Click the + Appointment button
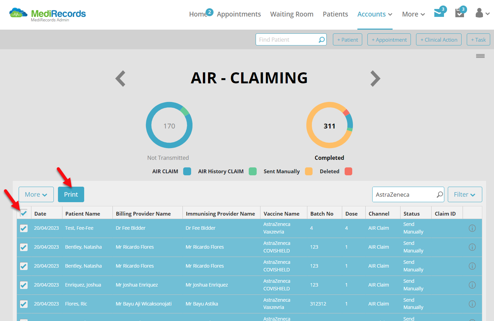494x321 pixels. click(389, 40)
